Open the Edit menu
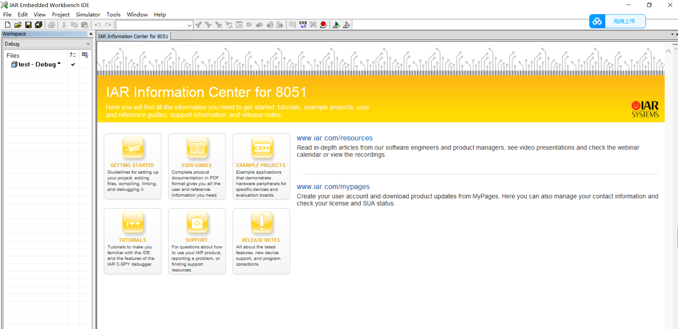The width and height of the screenshot is (678, 329). pyautogui.click(x=23, y=15)
